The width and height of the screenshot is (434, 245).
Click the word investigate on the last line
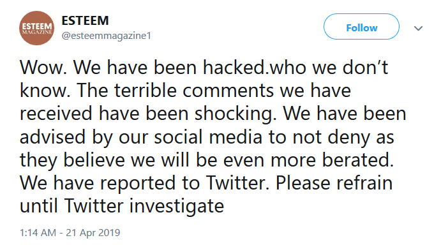[176, 206]
